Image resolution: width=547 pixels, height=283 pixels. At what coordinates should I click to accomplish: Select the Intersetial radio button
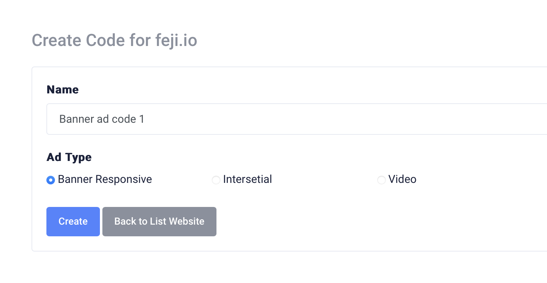coord(216,180)
